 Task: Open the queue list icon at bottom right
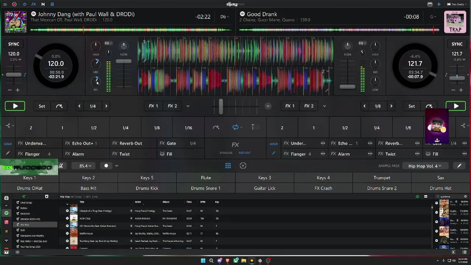pyautogui.click(x=464, y=252)
